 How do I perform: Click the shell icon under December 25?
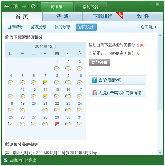tap(11, 124)
